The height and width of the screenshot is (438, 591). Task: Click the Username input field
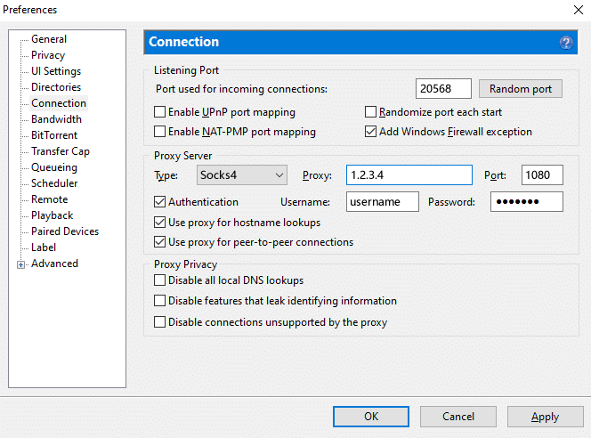[382, 202]
